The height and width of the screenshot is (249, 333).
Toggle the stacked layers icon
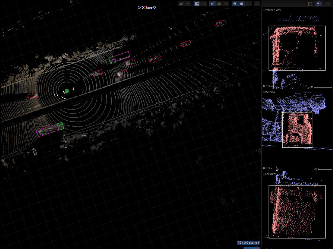click(235, 4)
